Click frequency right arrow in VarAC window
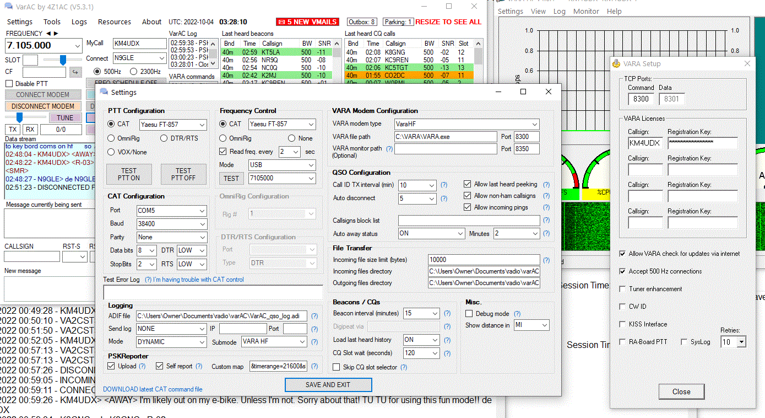 click(x=55, y=34)
